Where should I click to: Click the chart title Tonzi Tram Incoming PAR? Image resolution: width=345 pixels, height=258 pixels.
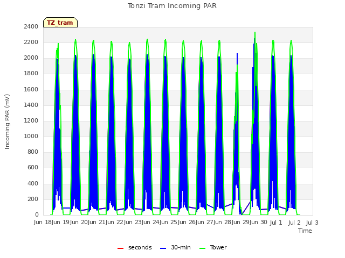[x=172, y=6]
